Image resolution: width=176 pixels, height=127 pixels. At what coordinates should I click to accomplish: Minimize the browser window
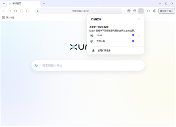tap(160, 4)
